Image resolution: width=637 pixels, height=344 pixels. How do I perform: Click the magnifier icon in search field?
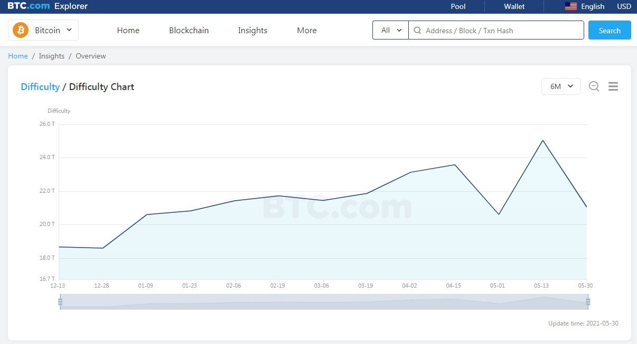click(417, 31)
